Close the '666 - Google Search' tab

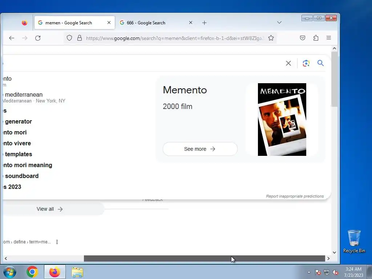tap(190, 23)
